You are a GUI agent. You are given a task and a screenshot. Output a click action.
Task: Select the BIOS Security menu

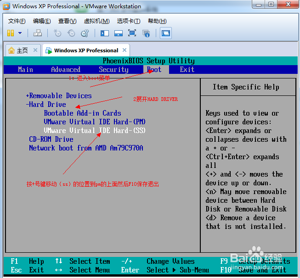coord(113,70)
